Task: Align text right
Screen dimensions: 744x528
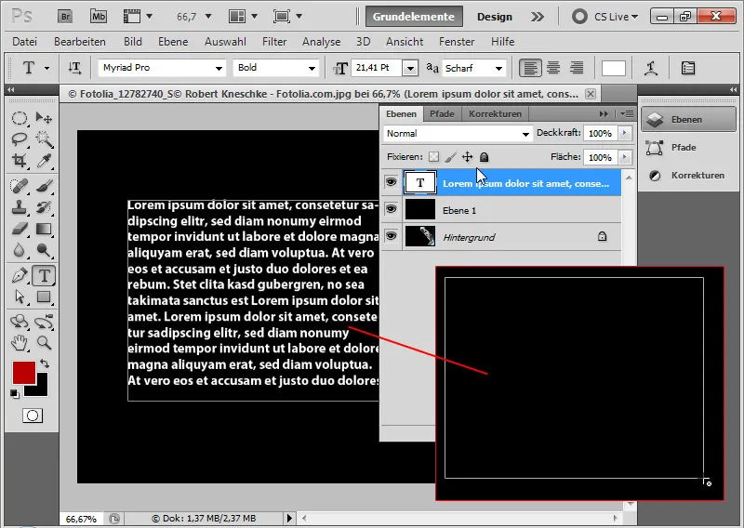Action: (x=577, y=68)
